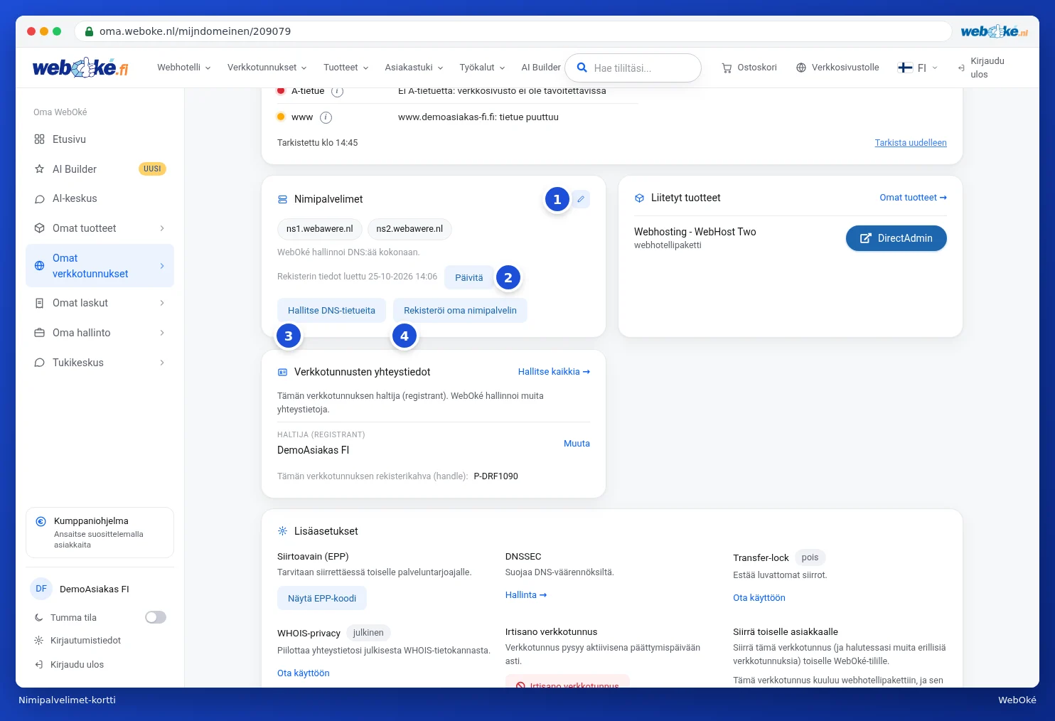
Task: Expand the sidebar Omat tuotteet chevron
Action: 162,228
